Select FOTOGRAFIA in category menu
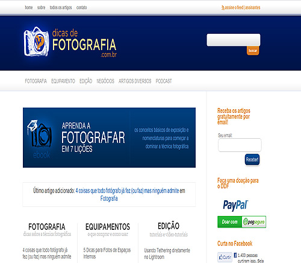Image resolution: width=301 pixels, height=263 pixels. [x=36, y=81]
